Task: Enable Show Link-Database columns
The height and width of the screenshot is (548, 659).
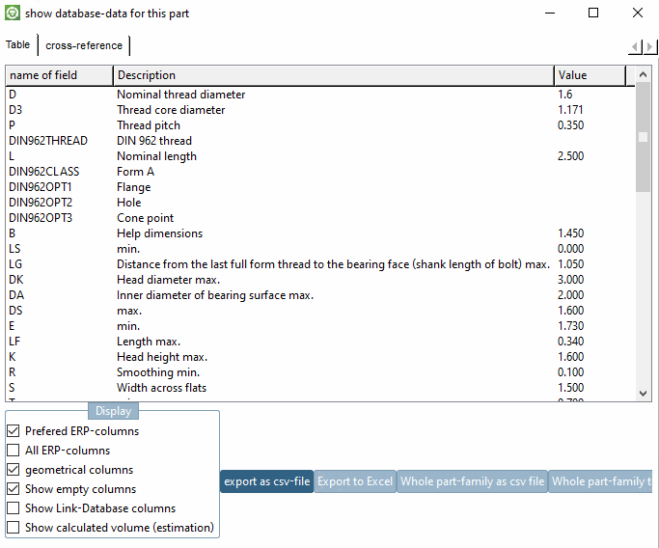Action: 14,508
